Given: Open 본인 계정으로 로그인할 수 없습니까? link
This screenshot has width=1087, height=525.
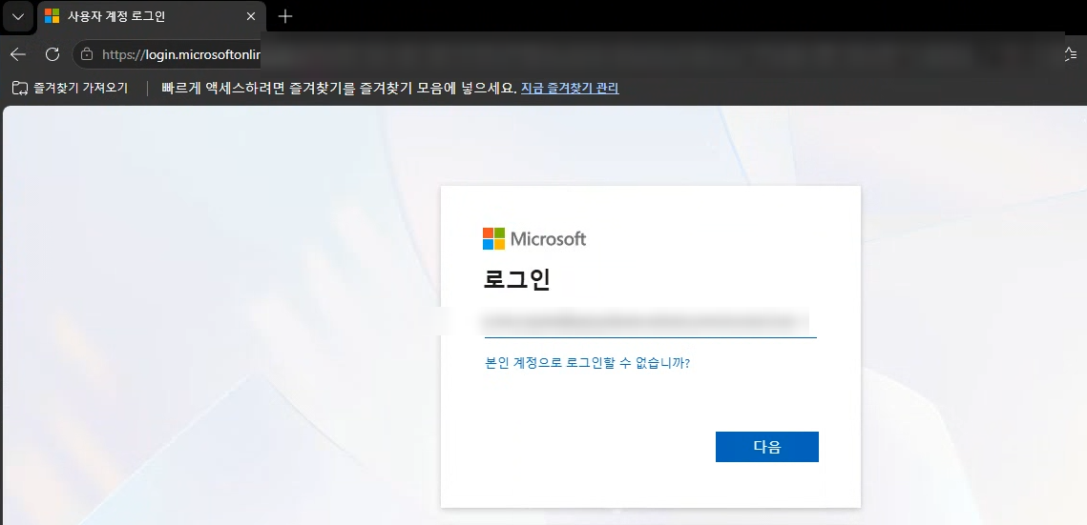Looking at the screenshot, I should [x=589, y=362].
